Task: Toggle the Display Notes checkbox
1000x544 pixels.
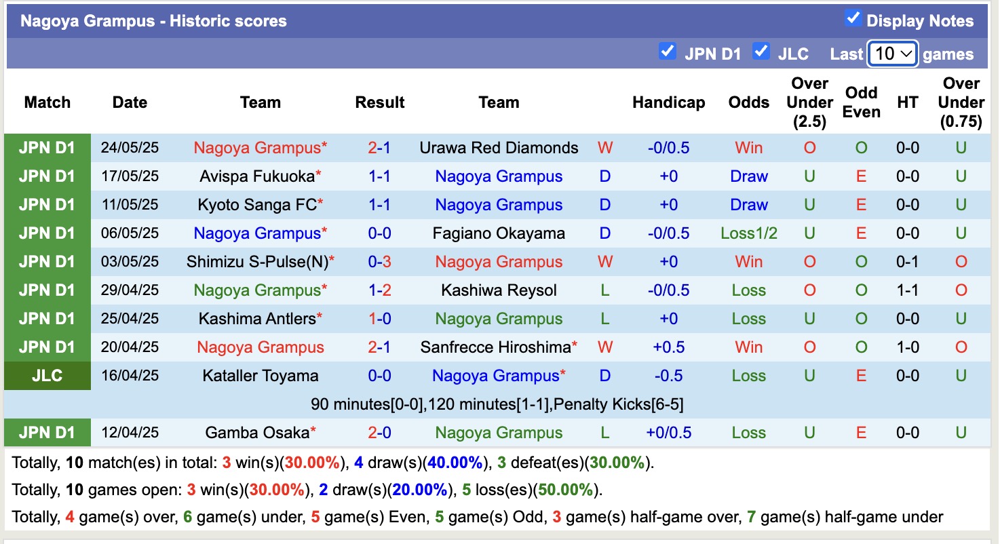Action: [853, 19]
